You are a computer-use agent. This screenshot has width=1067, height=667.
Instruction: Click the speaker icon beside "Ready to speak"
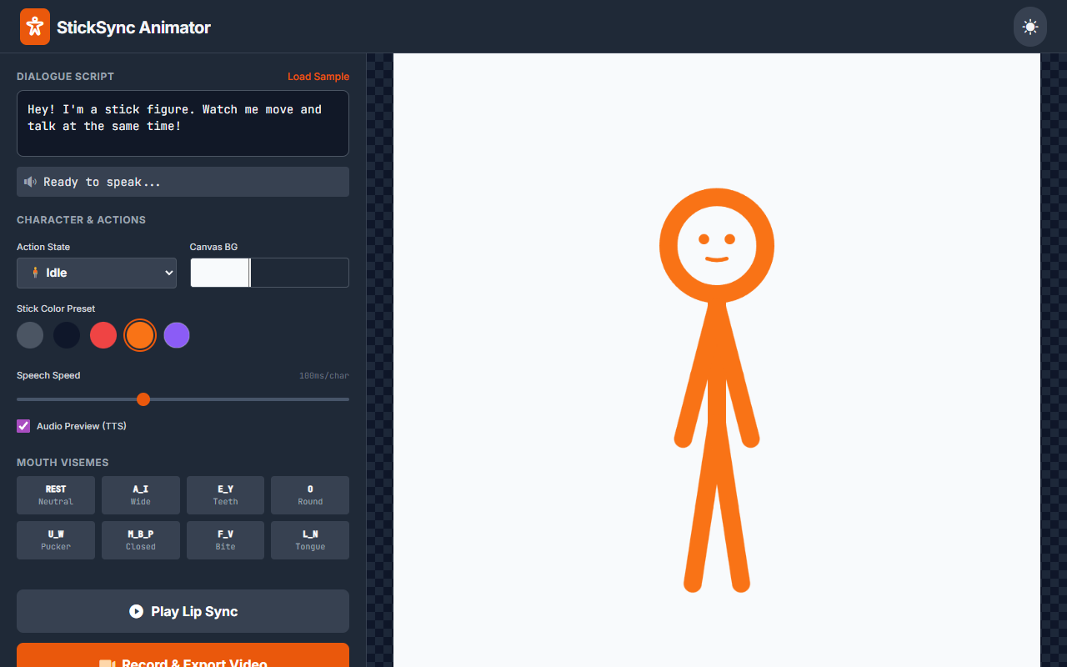click(x=30, y=181)
